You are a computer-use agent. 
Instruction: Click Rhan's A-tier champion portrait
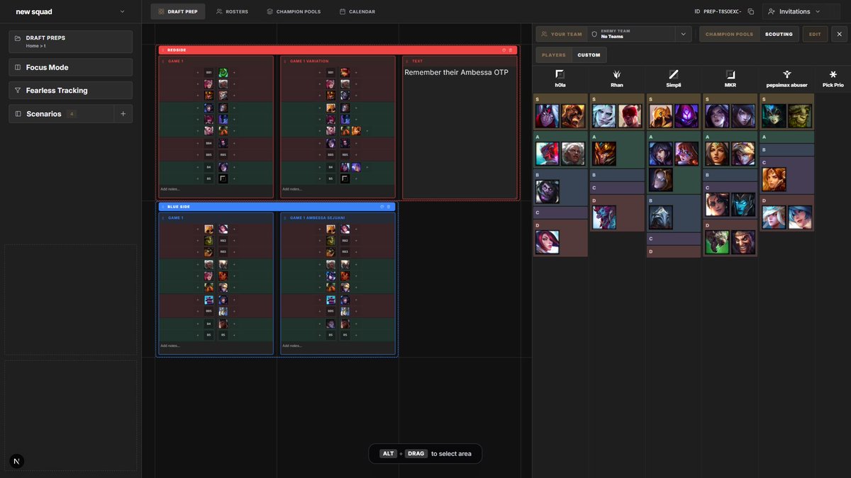pyautogui.click(x=604, y=154)
